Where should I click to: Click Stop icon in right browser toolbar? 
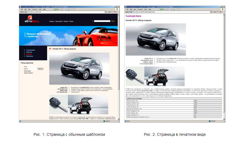(171, 9)
